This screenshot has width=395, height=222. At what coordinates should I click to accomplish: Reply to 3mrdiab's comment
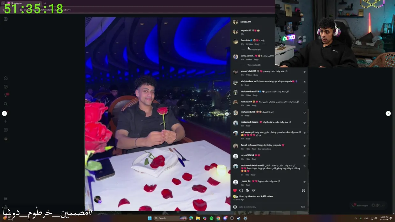[x=257, y=44]
